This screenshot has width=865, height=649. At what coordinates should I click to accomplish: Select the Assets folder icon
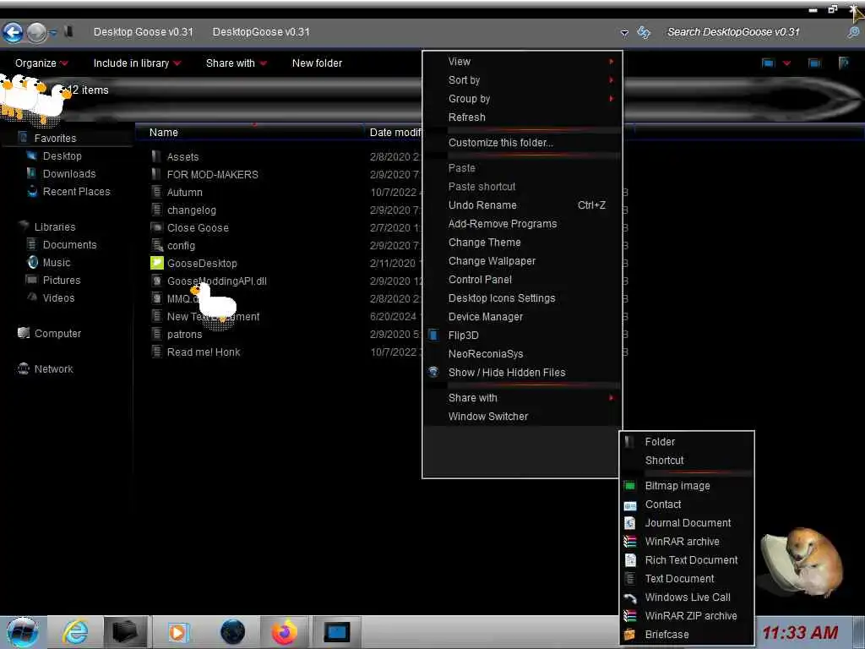pyautogui.click(x=156, y=156)
